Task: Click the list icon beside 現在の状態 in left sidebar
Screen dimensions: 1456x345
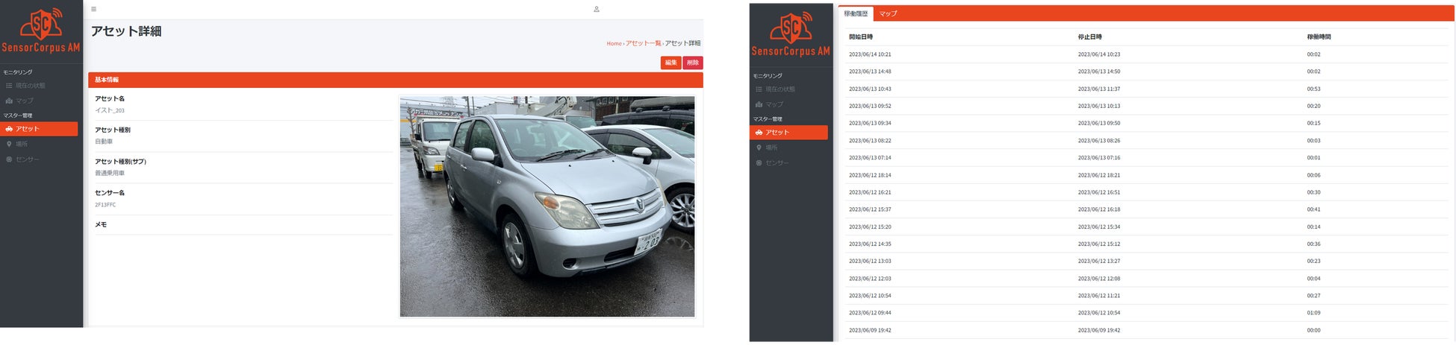Action: (9, 86)
